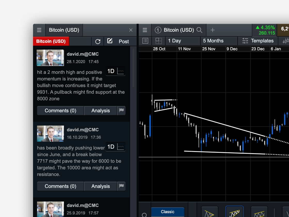Flag the 16.10.2019 post
Image resolution: width=289 pixels, height=217 pixels.
[x=122, y=186]
